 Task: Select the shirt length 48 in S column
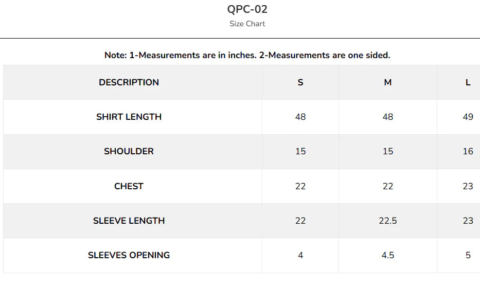click(x=300, y=117)
